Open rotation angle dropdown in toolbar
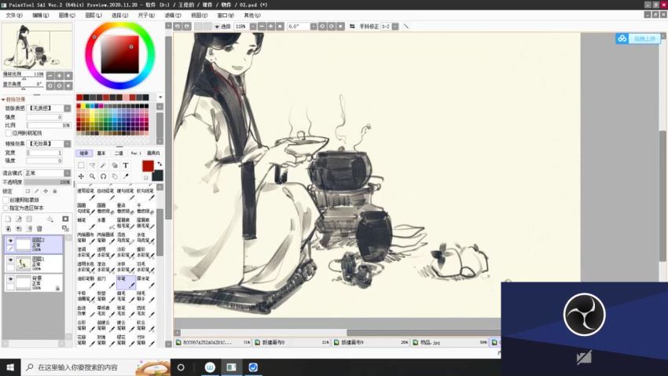Viewport: 668px width, 376px height. tap(314, 27)
